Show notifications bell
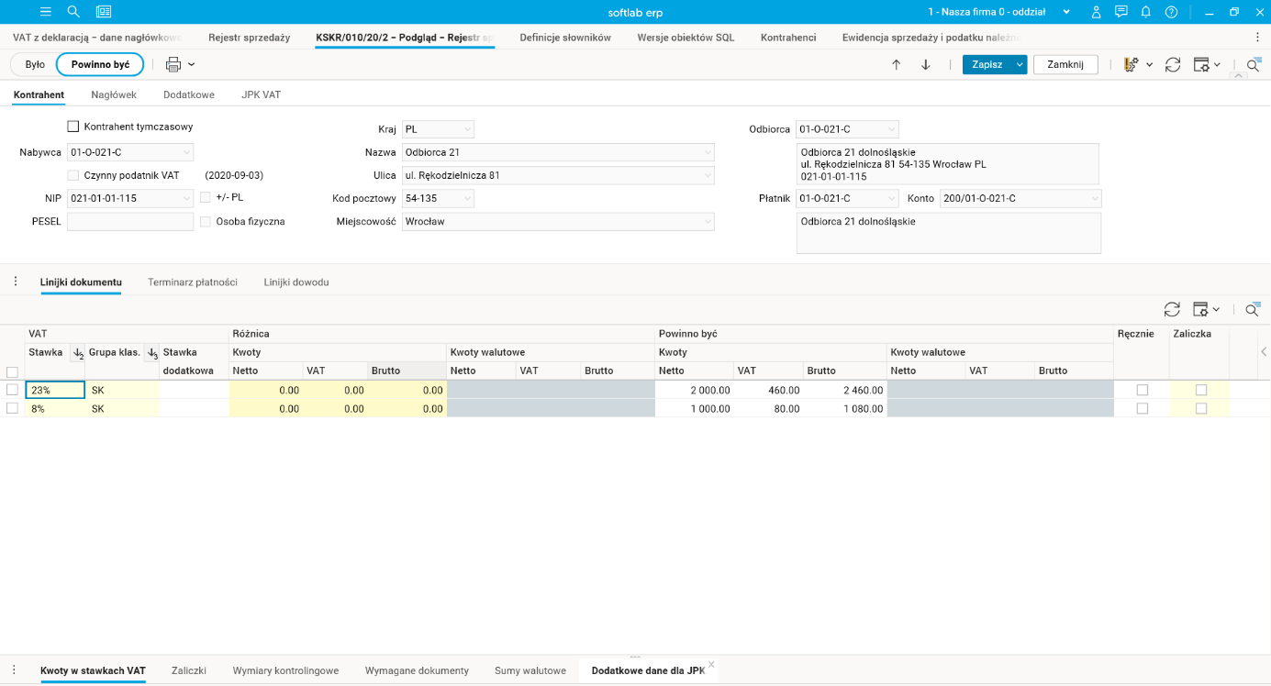 (1146, 12)
